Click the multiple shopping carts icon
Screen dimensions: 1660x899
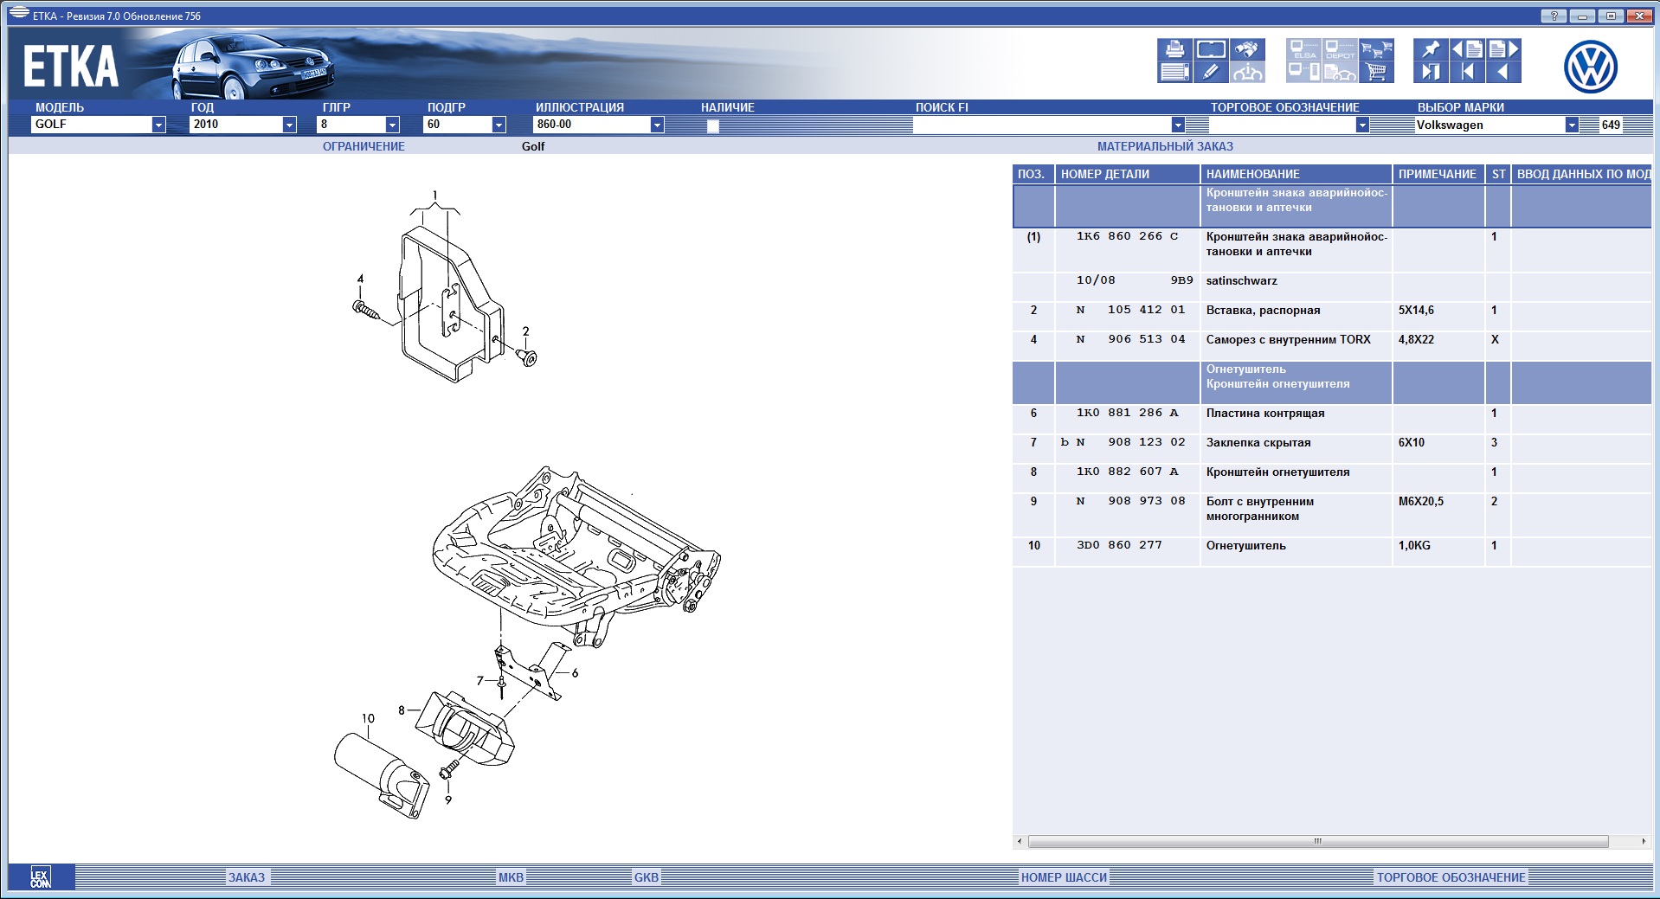pyautogui.click(x=1376, y=49)
